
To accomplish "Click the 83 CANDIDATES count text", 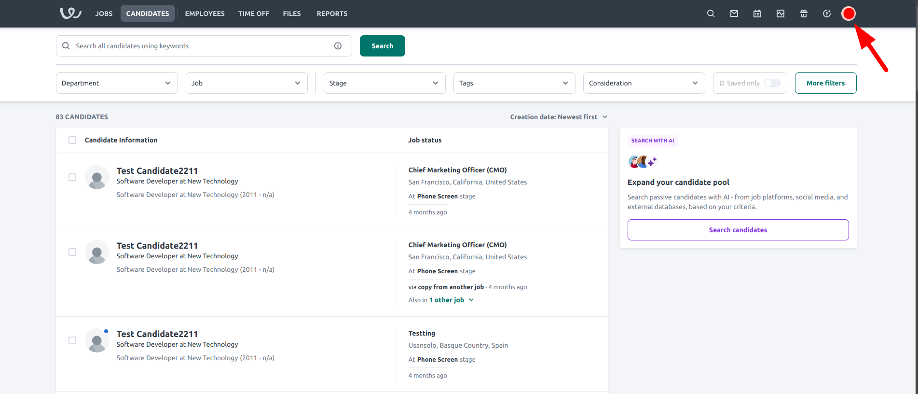I will click(82, 117).
